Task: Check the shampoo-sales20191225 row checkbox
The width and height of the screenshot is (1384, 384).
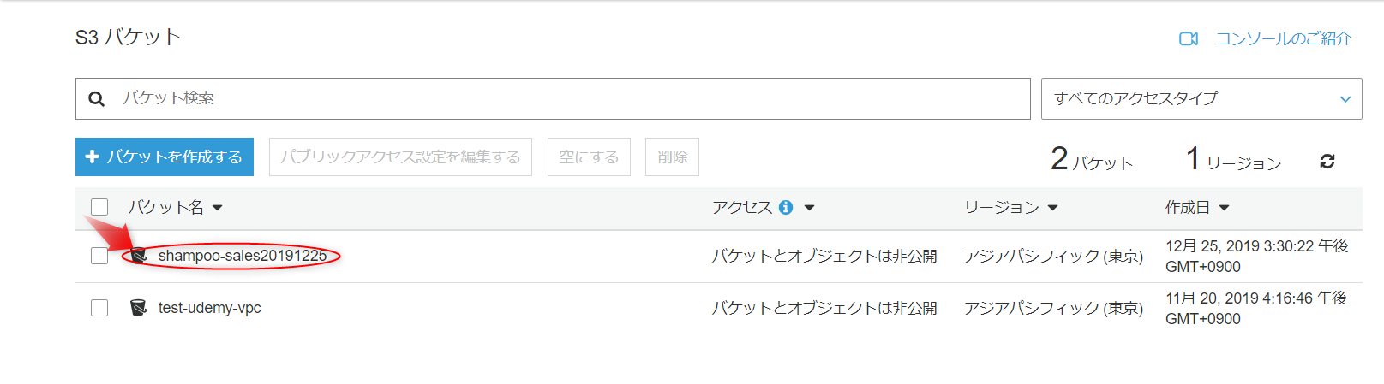Action: pyautogui.click(x=99, y=256)
